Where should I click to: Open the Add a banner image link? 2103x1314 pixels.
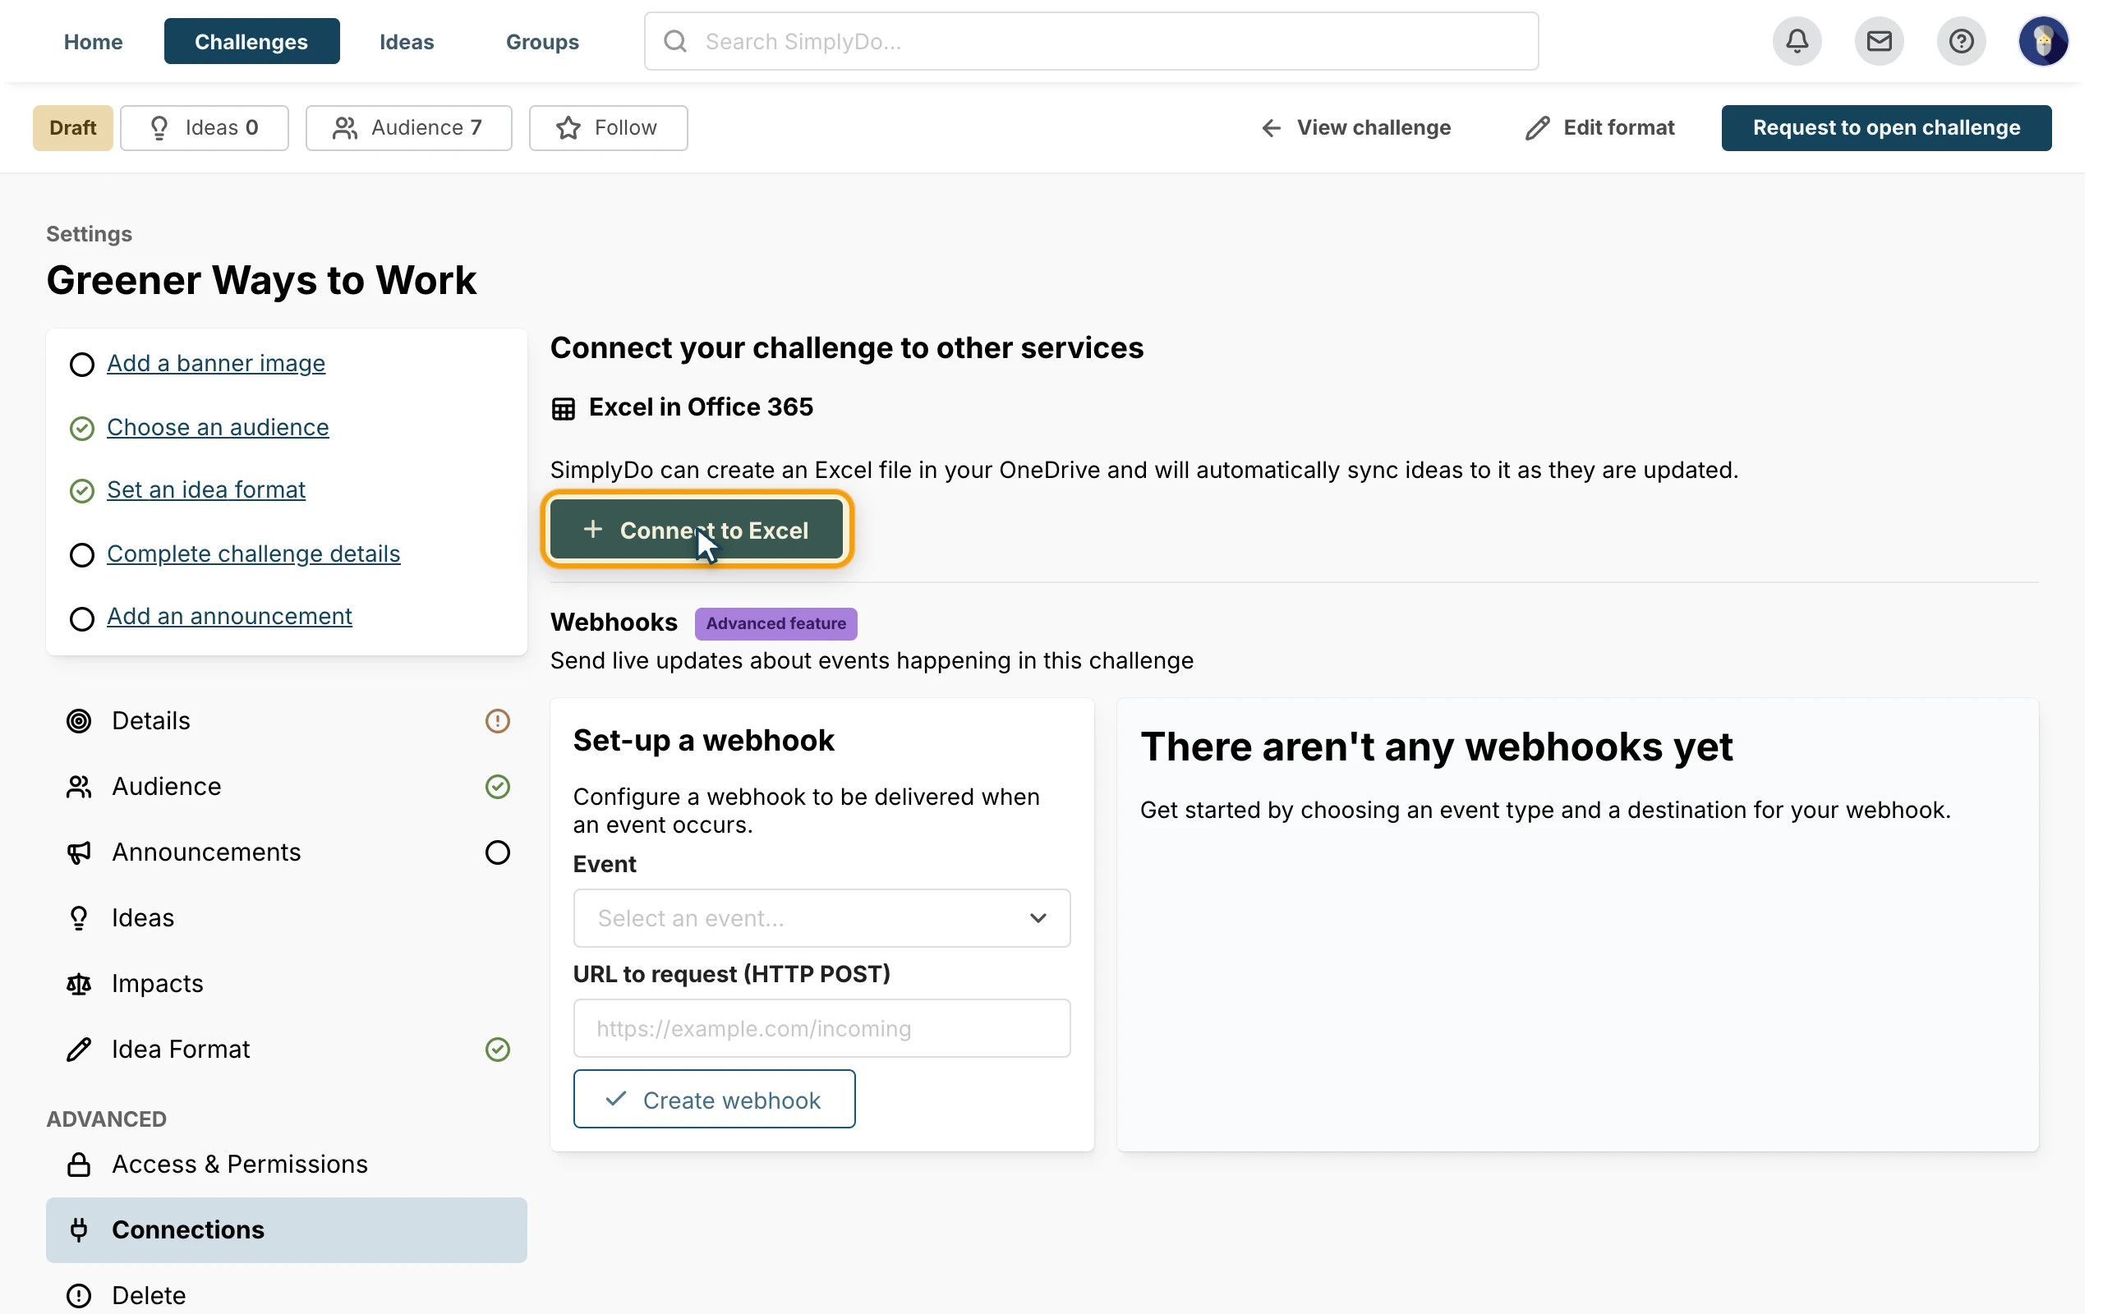pyautogui.click(x=215, y=363)
